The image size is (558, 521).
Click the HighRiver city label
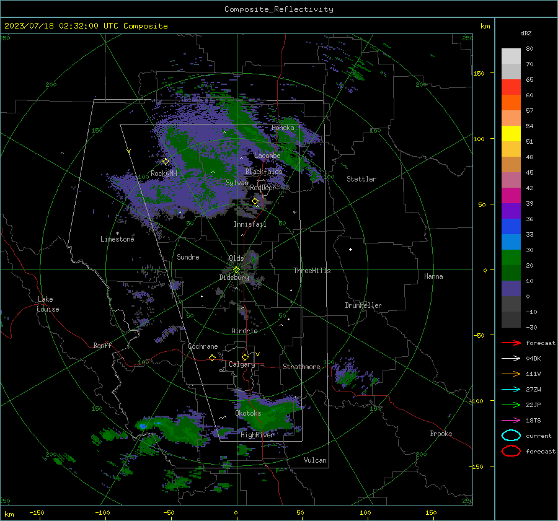pos(257,435)
